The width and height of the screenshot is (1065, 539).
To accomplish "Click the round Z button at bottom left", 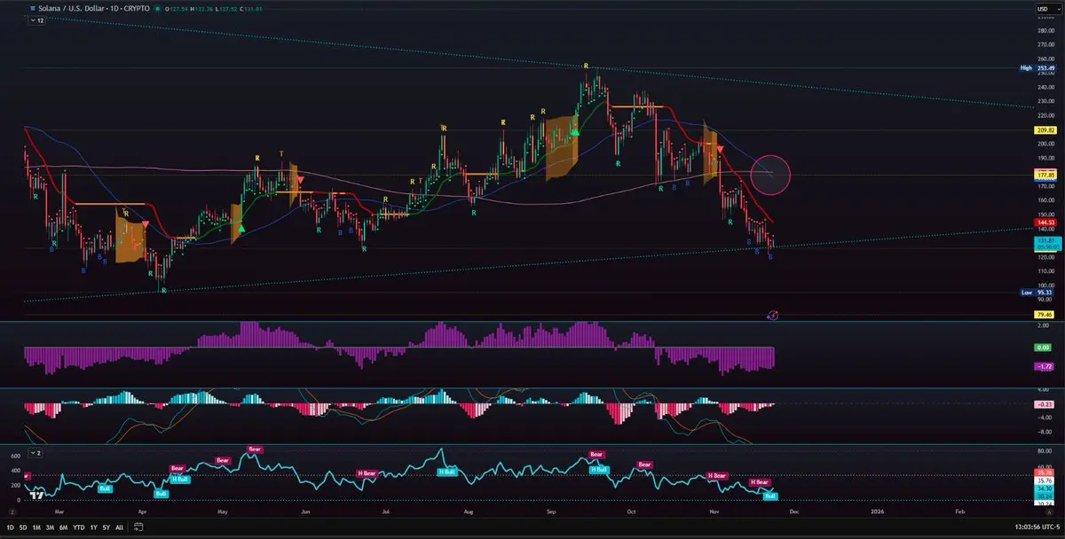I will point(12,512).
